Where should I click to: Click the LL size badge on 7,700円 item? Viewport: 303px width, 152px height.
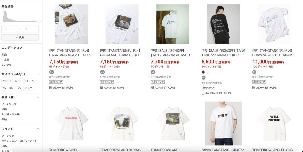point(153,72)
